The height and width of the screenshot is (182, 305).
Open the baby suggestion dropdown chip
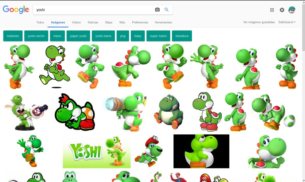point(138,36)
